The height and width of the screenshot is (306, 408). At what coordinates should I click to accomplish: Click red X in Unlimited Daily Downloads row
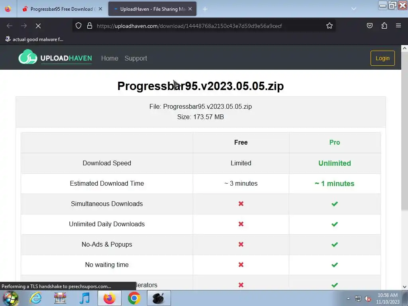click(x=241, y=224)
